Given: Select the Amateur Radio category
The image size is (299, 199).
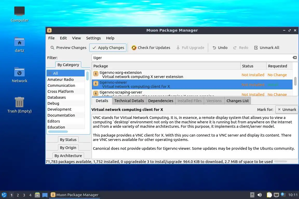Looking at the screenshot, I should click(66, 79).
